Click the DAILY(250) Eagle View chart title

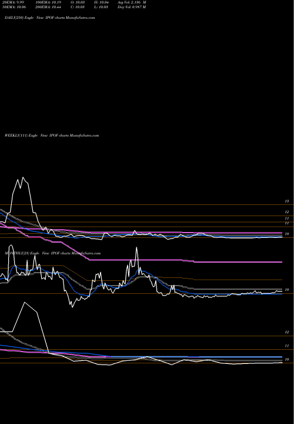[49, 18]
